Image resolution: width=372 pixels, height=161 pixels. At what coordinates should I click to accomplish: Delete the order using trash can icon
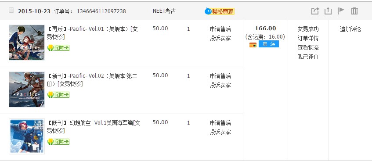(354, 11)
